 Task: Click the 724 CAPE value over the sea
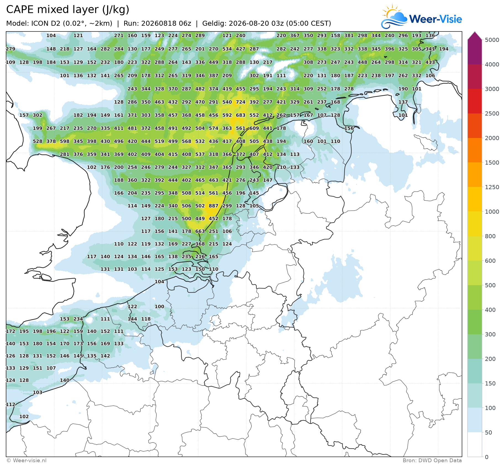tap(241, 102)
